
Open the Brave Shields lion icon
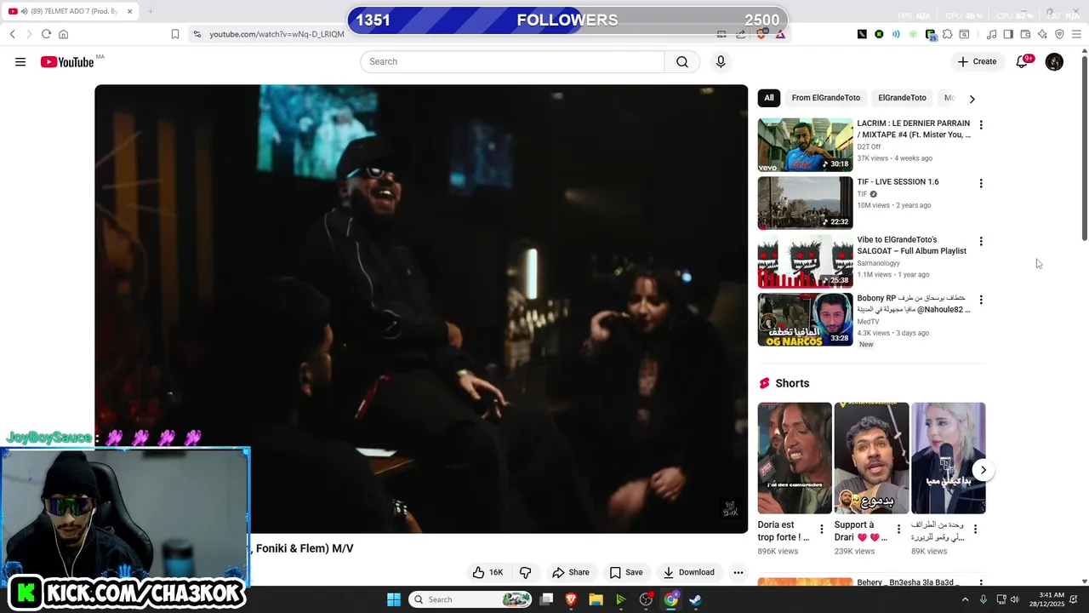tap(762, 34)
